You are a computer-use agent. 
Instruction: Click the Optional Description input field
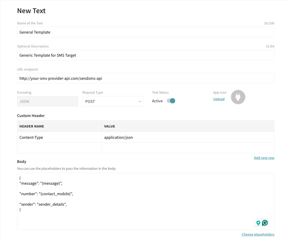tap(146, 55)
